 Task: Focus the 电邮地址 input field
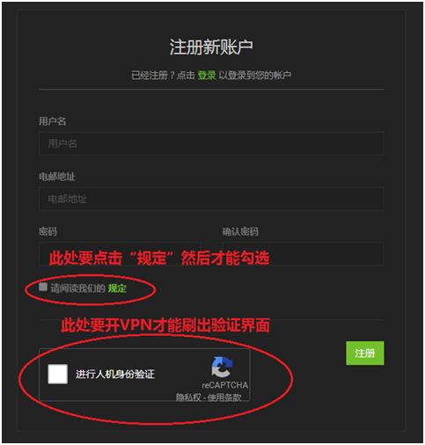click(x=211, y=199)
